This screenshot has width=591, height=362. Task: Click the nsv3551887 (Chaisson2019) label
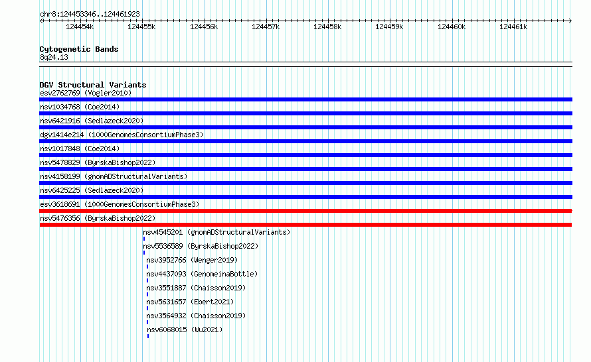196,288
